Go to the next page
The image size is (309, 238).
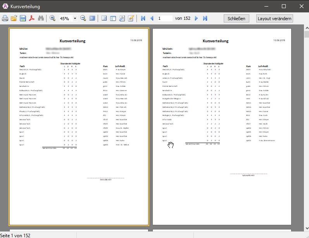(x=196, y=18)
